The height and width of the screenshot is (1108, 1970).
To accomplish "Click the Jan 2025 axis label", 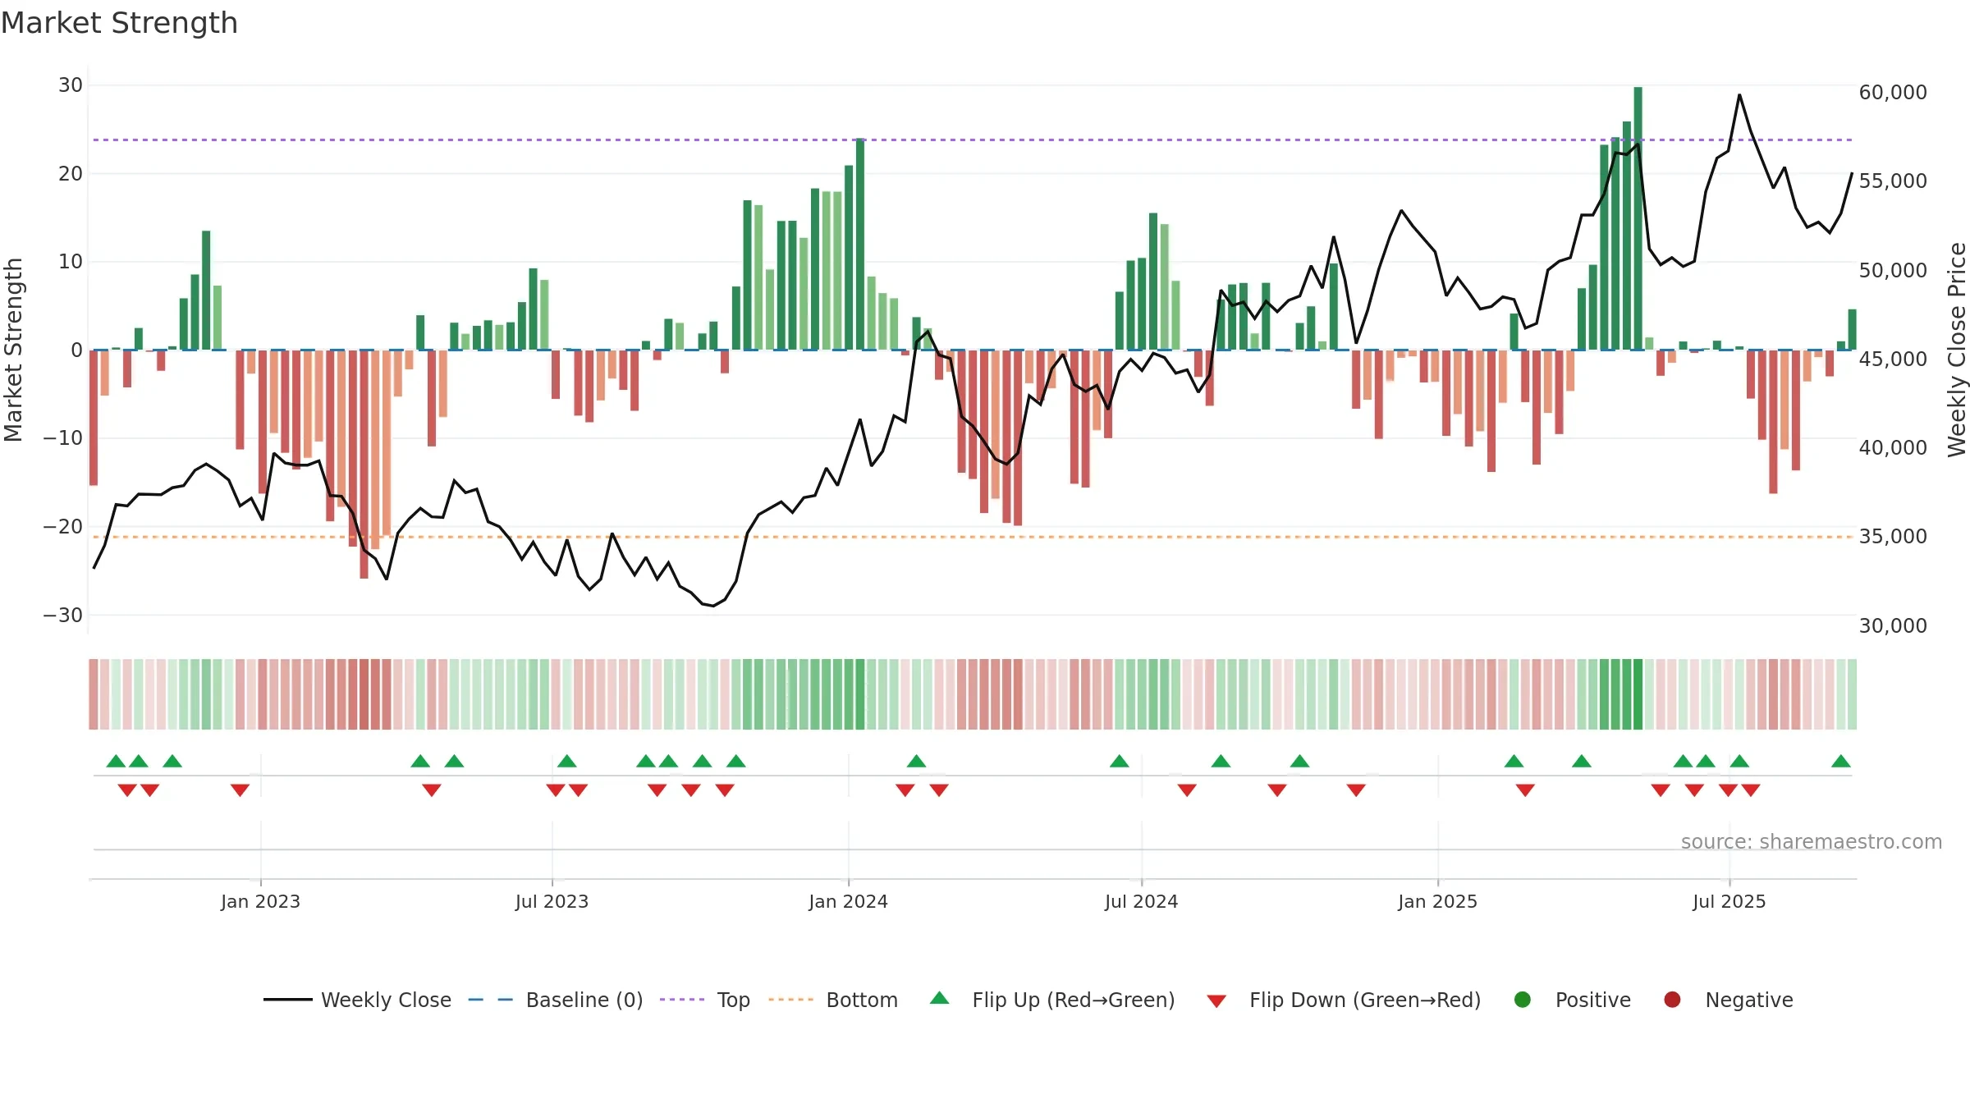I will 1437,902.
